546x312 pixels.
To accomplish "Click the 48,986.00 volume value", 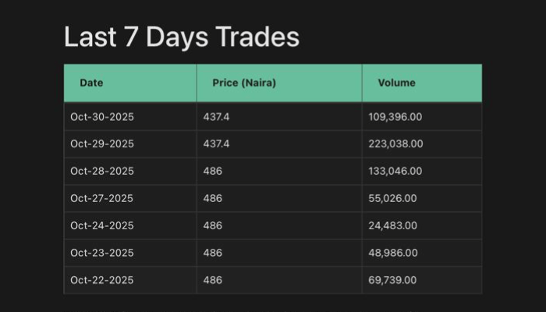I will point(393,253).
